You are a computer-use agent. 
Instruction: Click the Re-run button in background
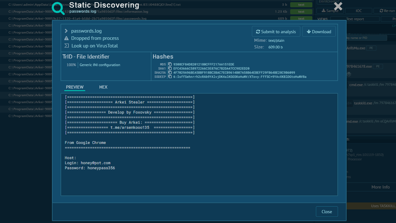coord(385,11)
